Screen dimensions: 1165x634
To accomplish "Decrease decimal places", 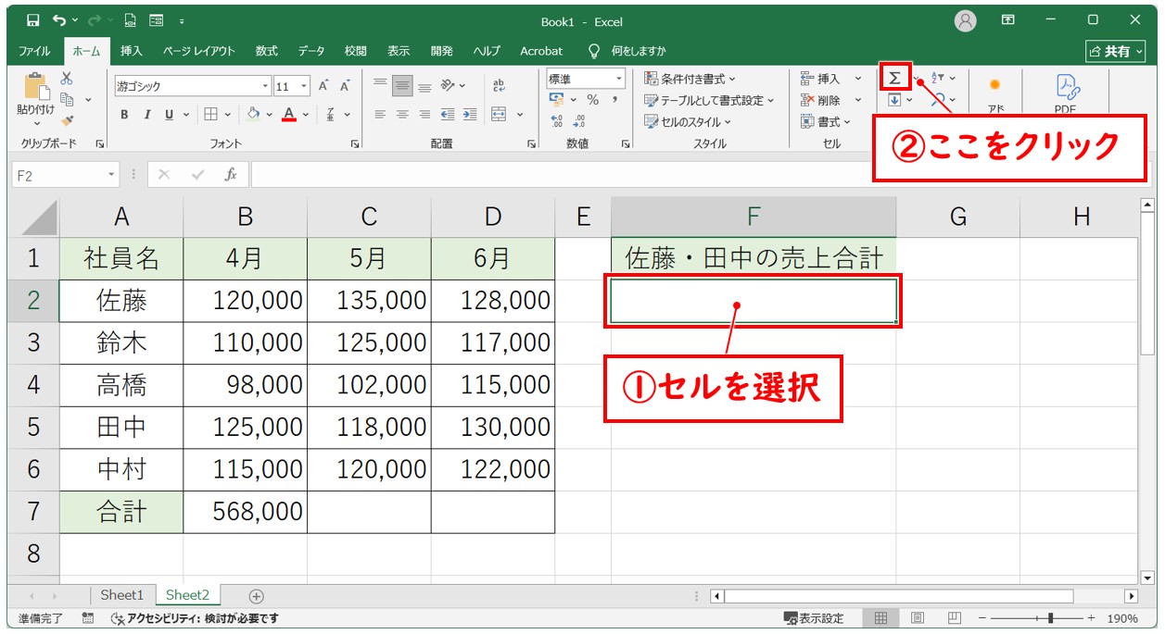I will [579, 120].
